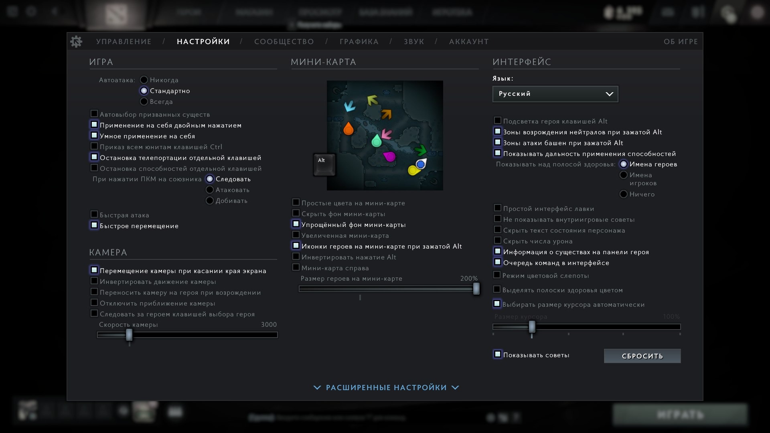Click the orange hero marker on minimap preview
Screen dimensions: 770x433
[x=349, y=129]
